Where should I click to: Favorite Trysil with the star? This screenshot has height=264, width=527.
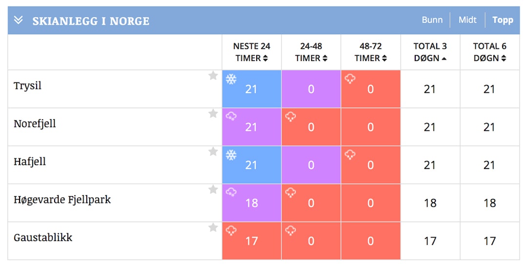point(213,76)
